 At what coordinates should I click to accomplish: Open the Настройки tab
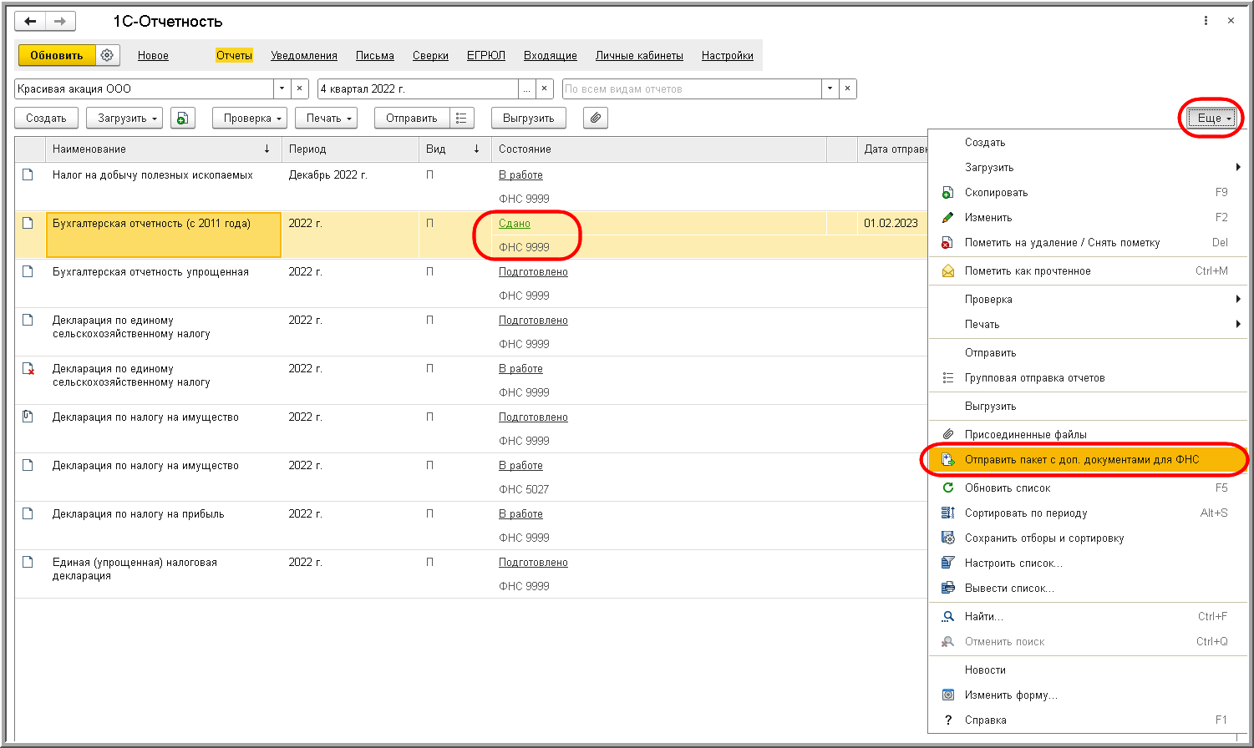(728, 56)
